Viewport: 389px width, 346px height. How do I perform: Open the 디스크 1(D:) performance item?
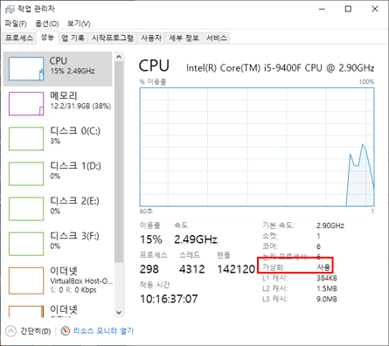(58, 174)
